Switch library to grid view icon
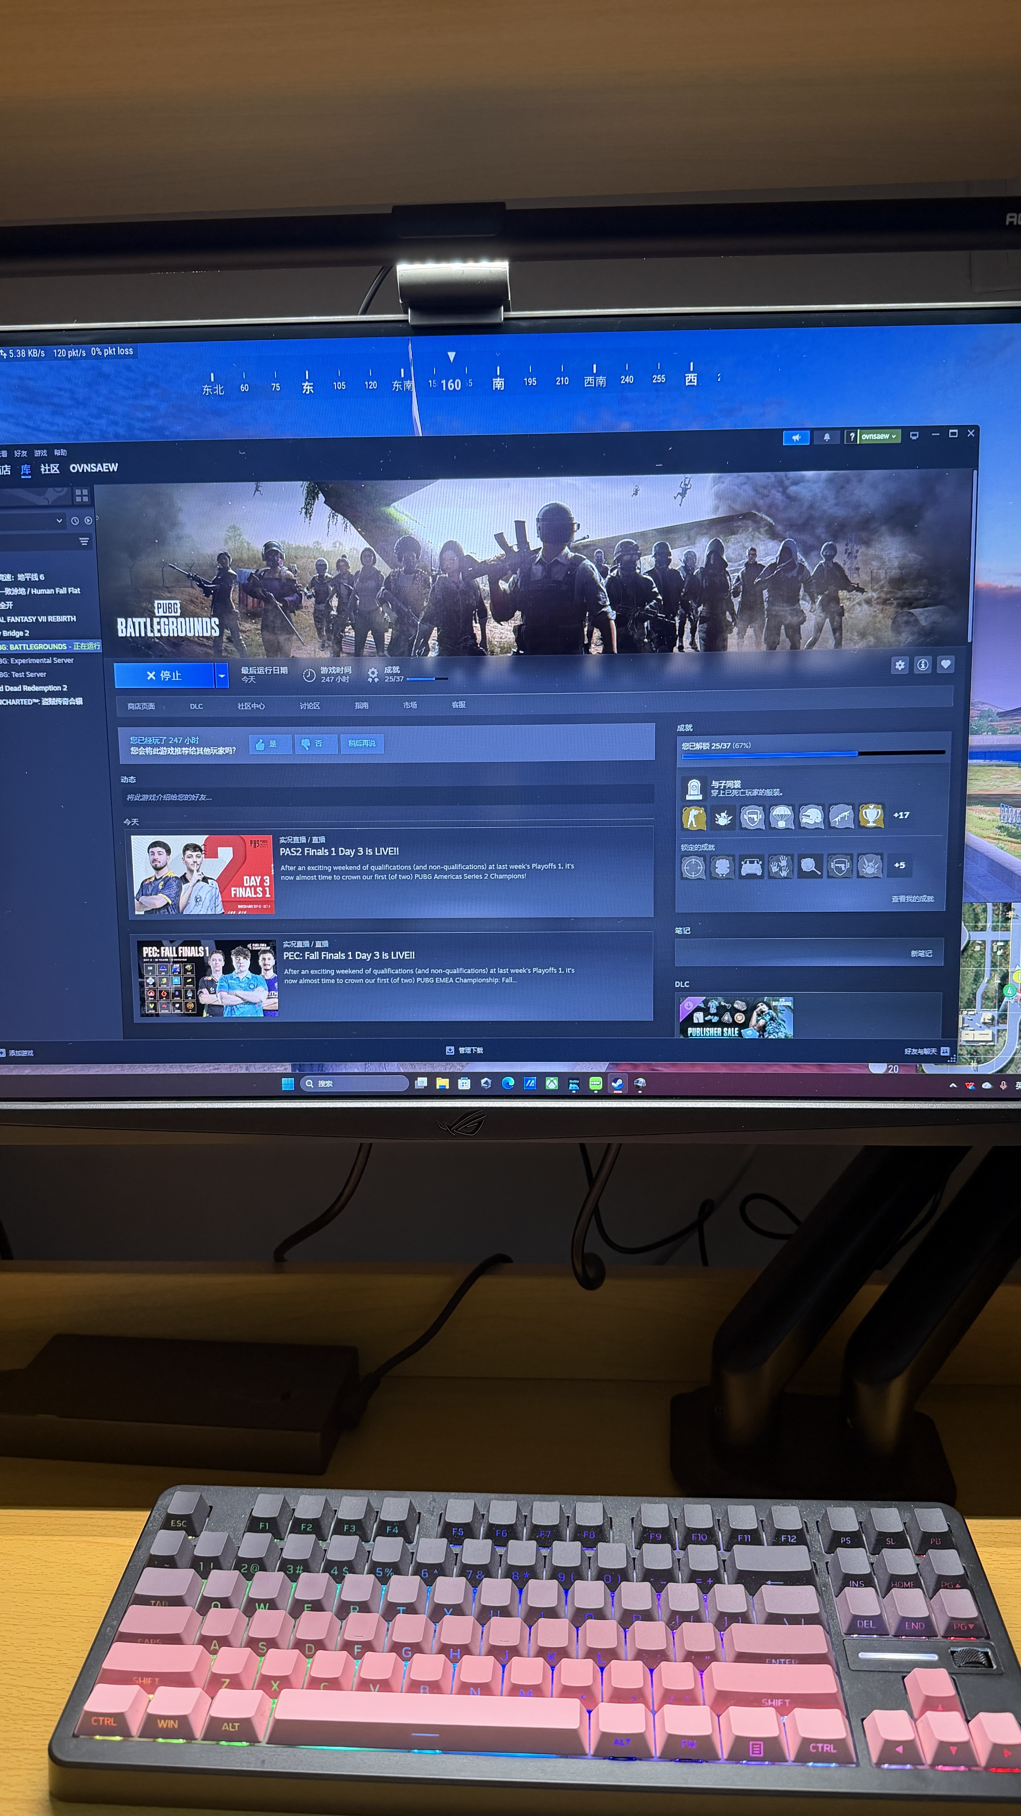The width and height of the screenshot is (1021, 1816). (82, 496)
